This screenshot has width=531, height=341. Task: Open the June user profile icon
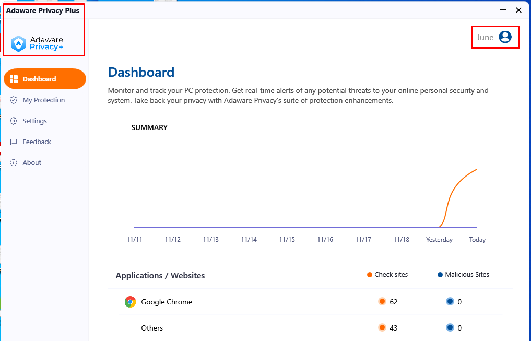[505, 37]
